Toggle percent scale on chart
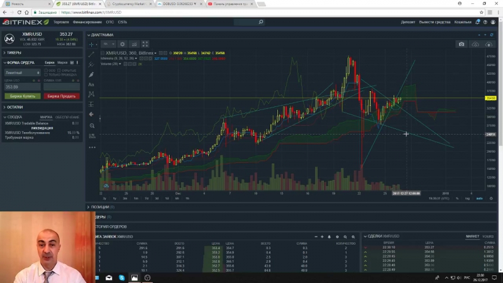This screenshot has width=503, height=283. coord(458,199)
